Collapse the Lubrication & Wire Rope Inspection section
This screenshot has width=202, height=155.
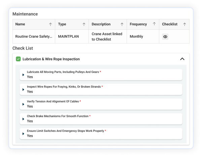tap(182, 59)
